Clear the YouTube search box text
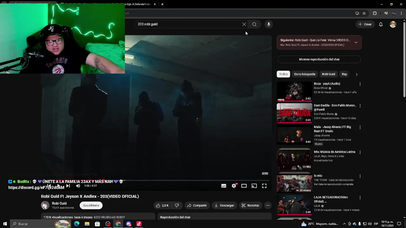Viewport: 406px width, 228px height. [x=244, y=24]
